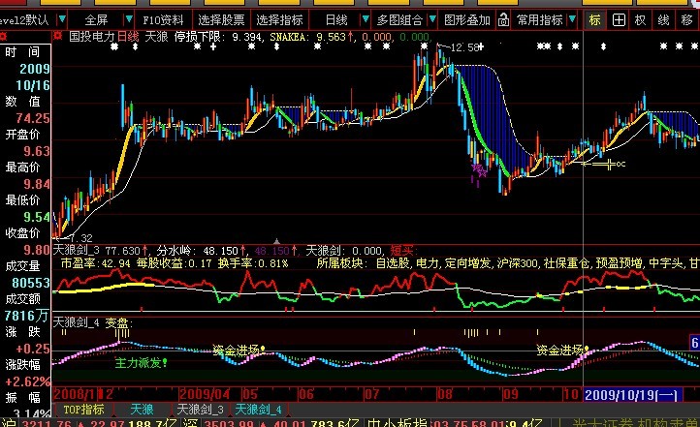Select the 天狼剑_3 tab
Screen dimensions: 700x427
click(x=200, y=410)
